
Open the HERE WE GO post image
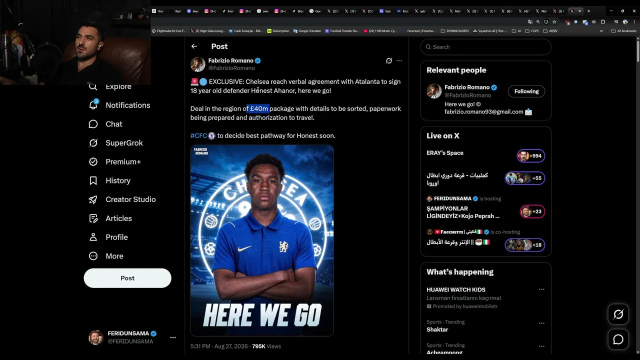(x=262, y=240)
